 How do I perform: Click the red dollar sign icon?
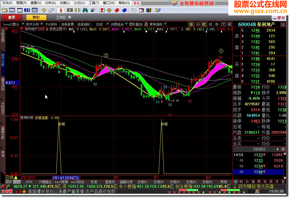pos(61,10)
